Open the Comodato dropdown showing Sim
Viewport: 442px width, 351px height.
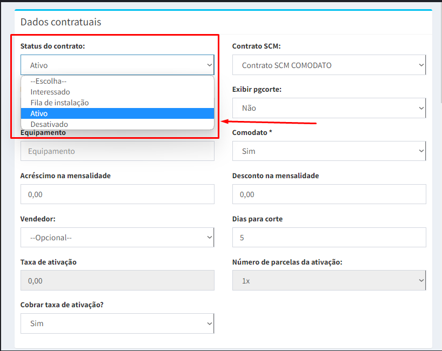click(x=329, y=151)
